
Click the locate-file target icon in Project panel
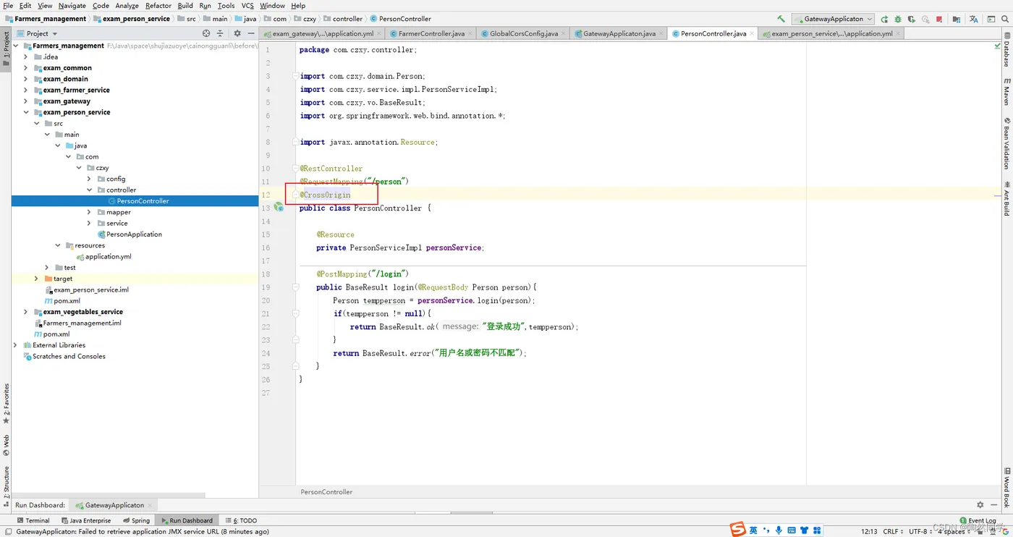206,33
